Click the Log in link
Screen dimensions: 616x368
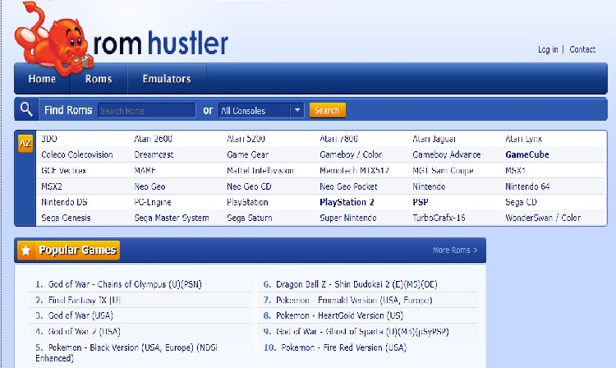pyautogui.click(x=548, y=49)
